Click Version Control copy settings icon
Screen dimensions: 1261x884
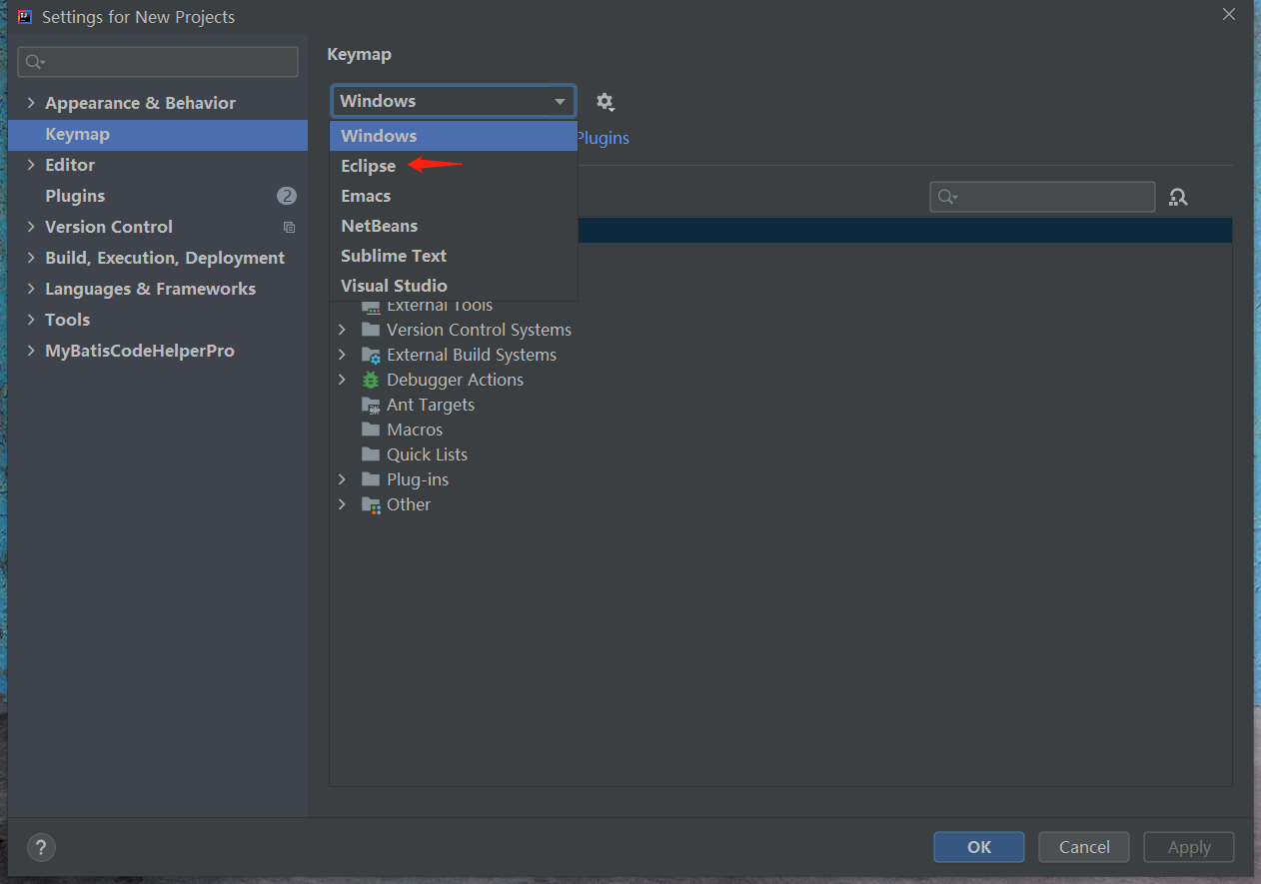[x=289, y=228]
